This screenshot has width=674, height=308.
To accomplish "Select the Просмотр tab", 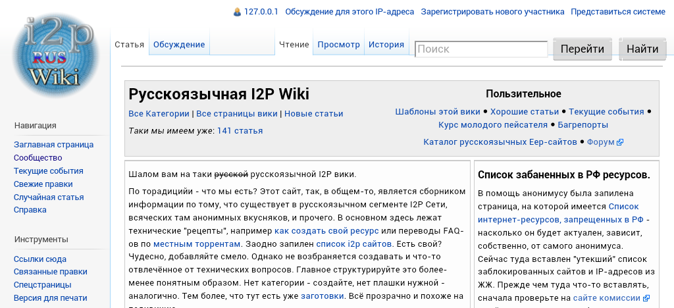I will (338, 45).
